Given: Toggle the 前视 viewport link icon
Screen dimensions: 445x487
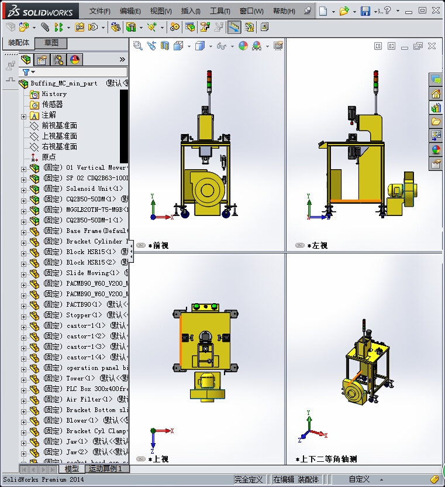Looking at the screenshot, I should [141, 245].
